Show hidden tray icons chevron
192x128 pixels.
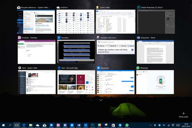(x=150, y=125)
